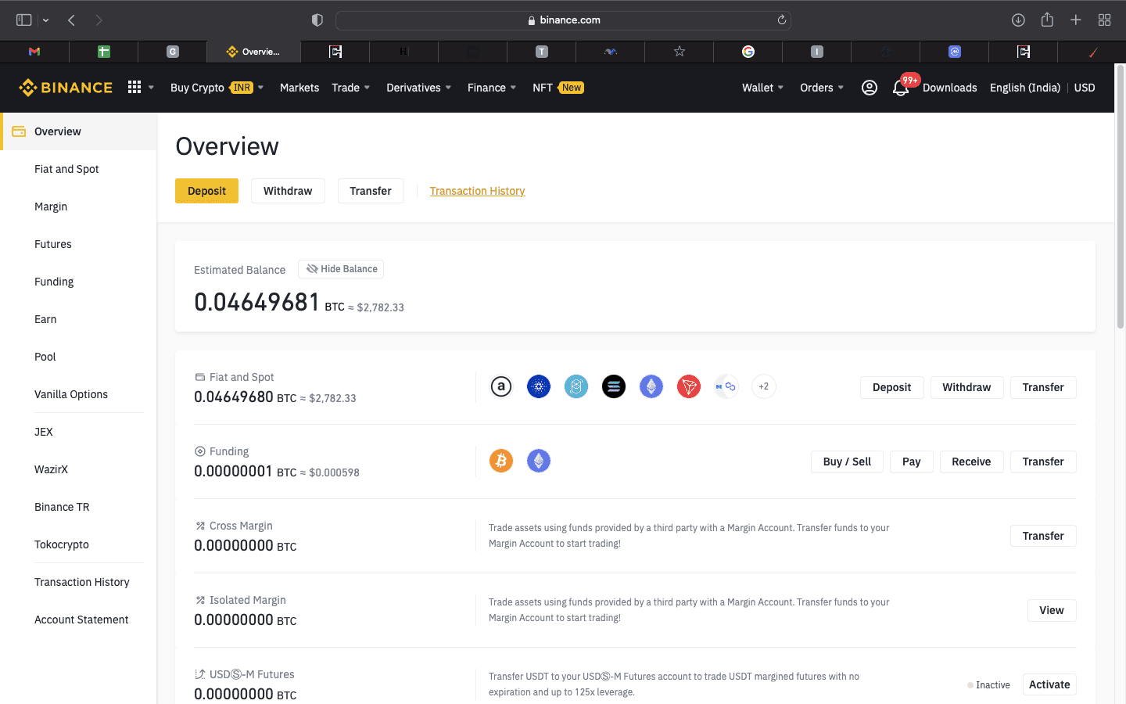1126x704 pixels.
Task: Click the red TRON coin icon
Action: (x=688, y=386)
